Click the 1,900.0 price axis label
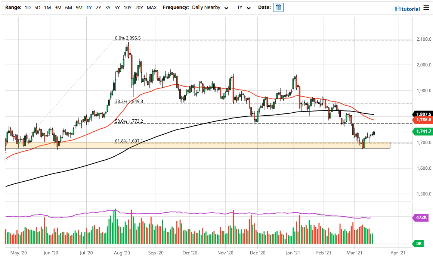This screenshot has width=433, height=260. pyautogui.click(x=424, y=91)
